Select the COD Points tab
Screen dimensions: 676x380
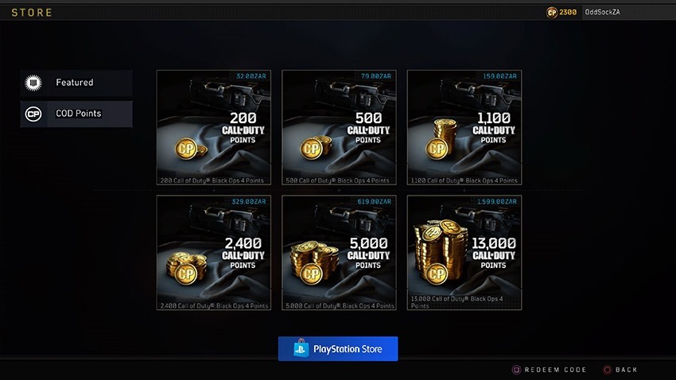(76, 114)
